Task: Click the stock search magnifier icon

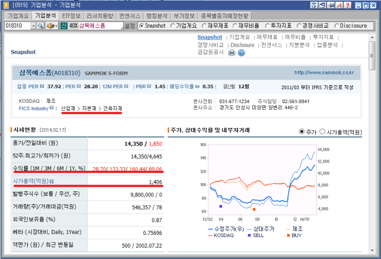Action: click(41, 26)
